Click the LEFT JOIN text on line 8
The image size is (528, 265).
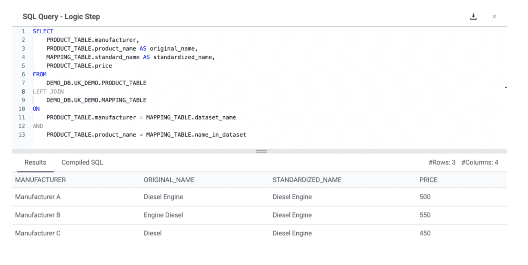48,91
